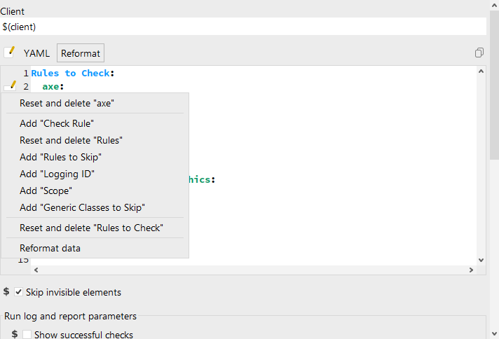The image size is (499, 339).
Task: Choose Add "Rules to Skip"
Action: (x=60, y=157)
